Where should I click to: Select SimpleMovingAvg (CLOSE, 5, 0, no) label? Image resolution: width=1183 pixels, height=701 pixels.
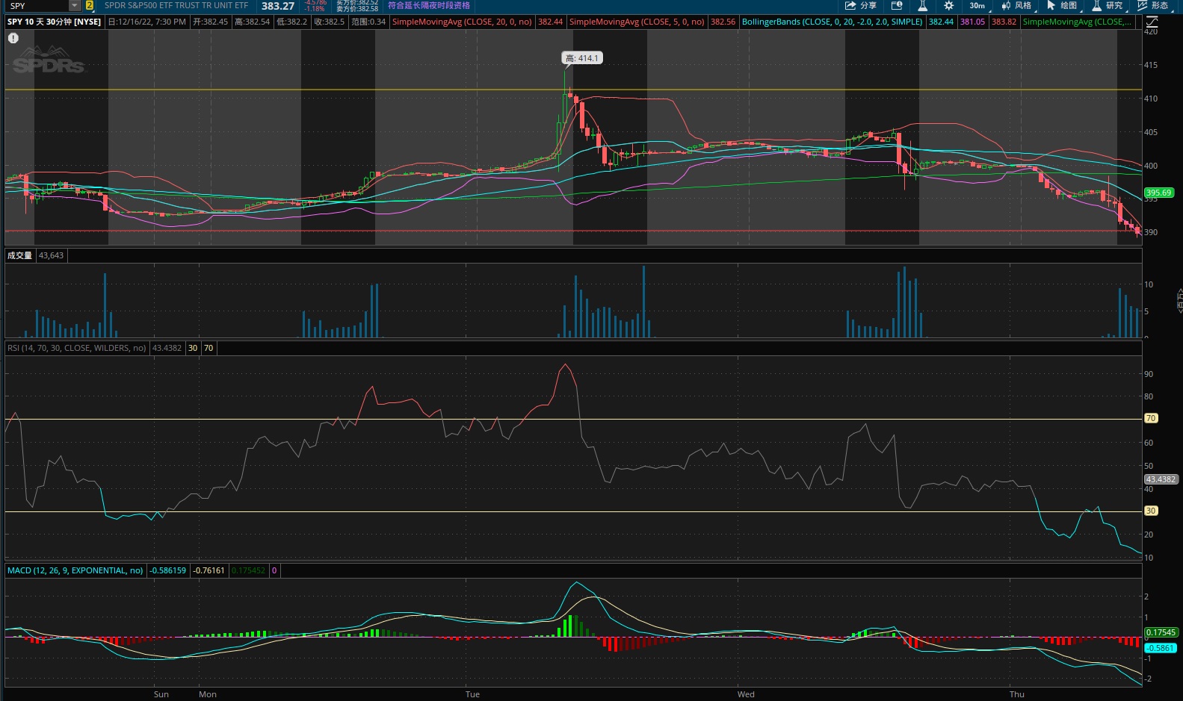pos(637,22)
